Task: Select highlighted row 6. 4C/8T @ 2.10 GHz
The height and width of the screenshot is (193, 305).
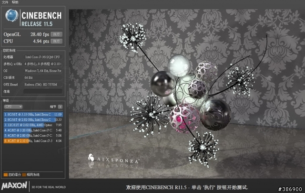Action: 33,141
